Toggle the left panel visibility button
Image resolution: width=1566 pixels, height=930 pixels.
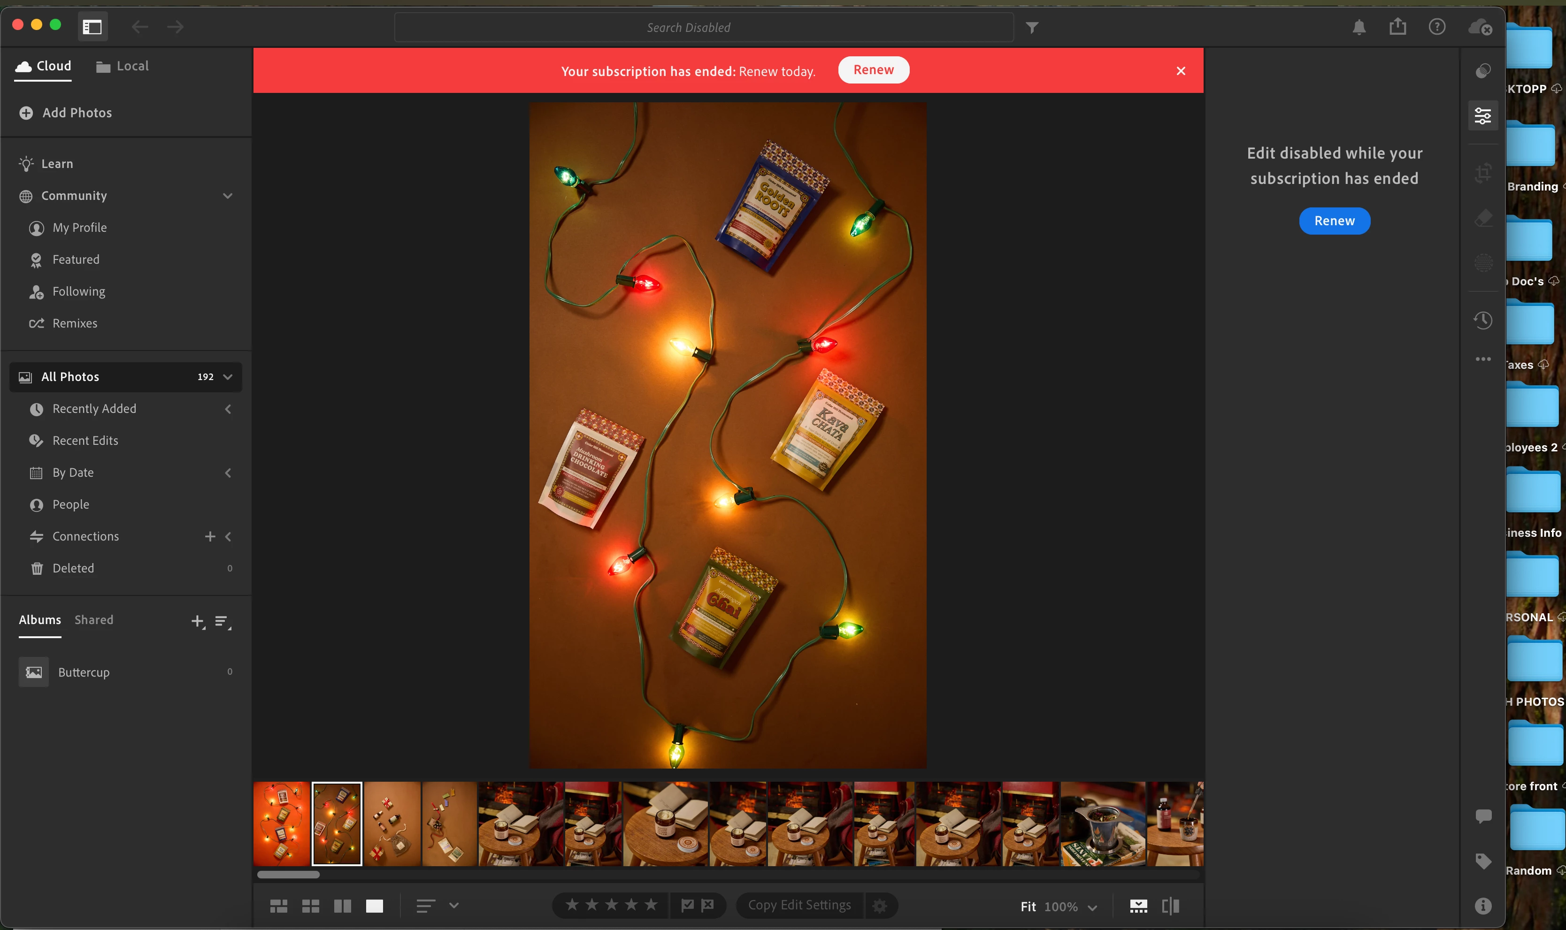pos(92,27)
